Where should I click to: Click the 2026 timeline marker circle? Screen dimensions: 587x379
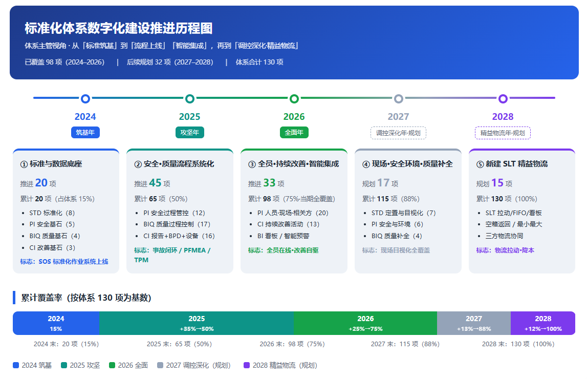[294, 99]
